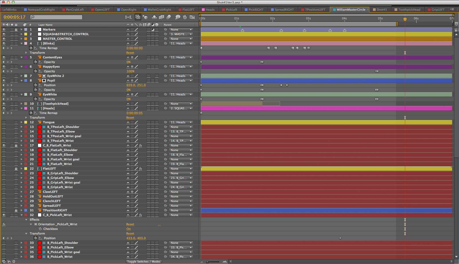The image size is (459, 264).
Task: Enable Frame Blending for the composition
Action: point(162,17)
